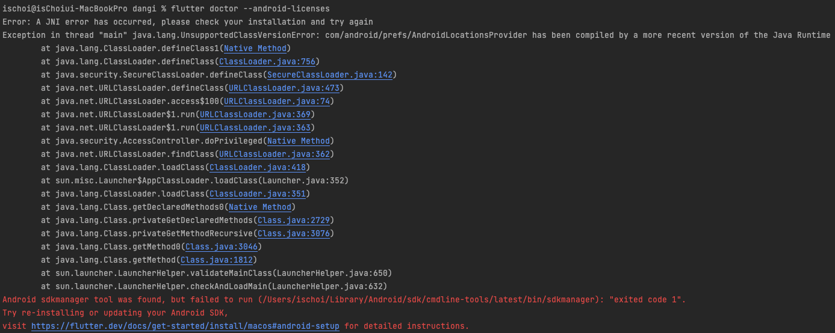Image resolution: width=835 pixels, height=333 pixels.
Task: Open the flutter.dev macos android-setup URL
Action: click(x=185, y=326)
